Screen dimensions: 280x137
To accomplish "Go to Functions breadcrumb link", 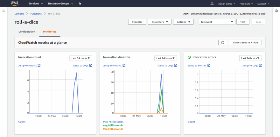I will (36, 14).
